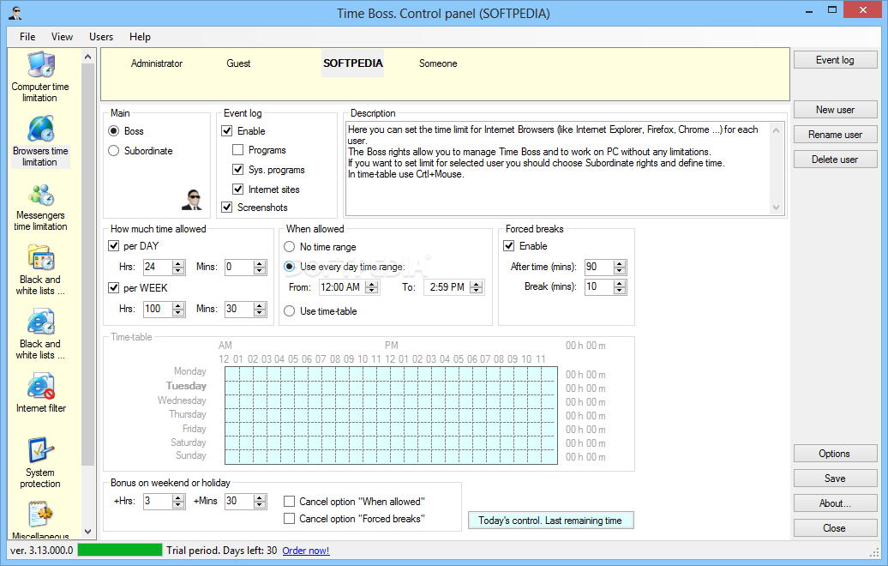Select Use time-table option
The height and width of the screenshot is (566, 888).
pos(290,311)
